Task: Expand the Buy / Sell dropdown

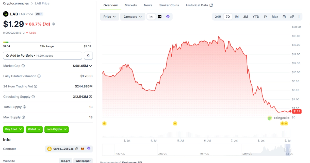Action: point(13,129)
